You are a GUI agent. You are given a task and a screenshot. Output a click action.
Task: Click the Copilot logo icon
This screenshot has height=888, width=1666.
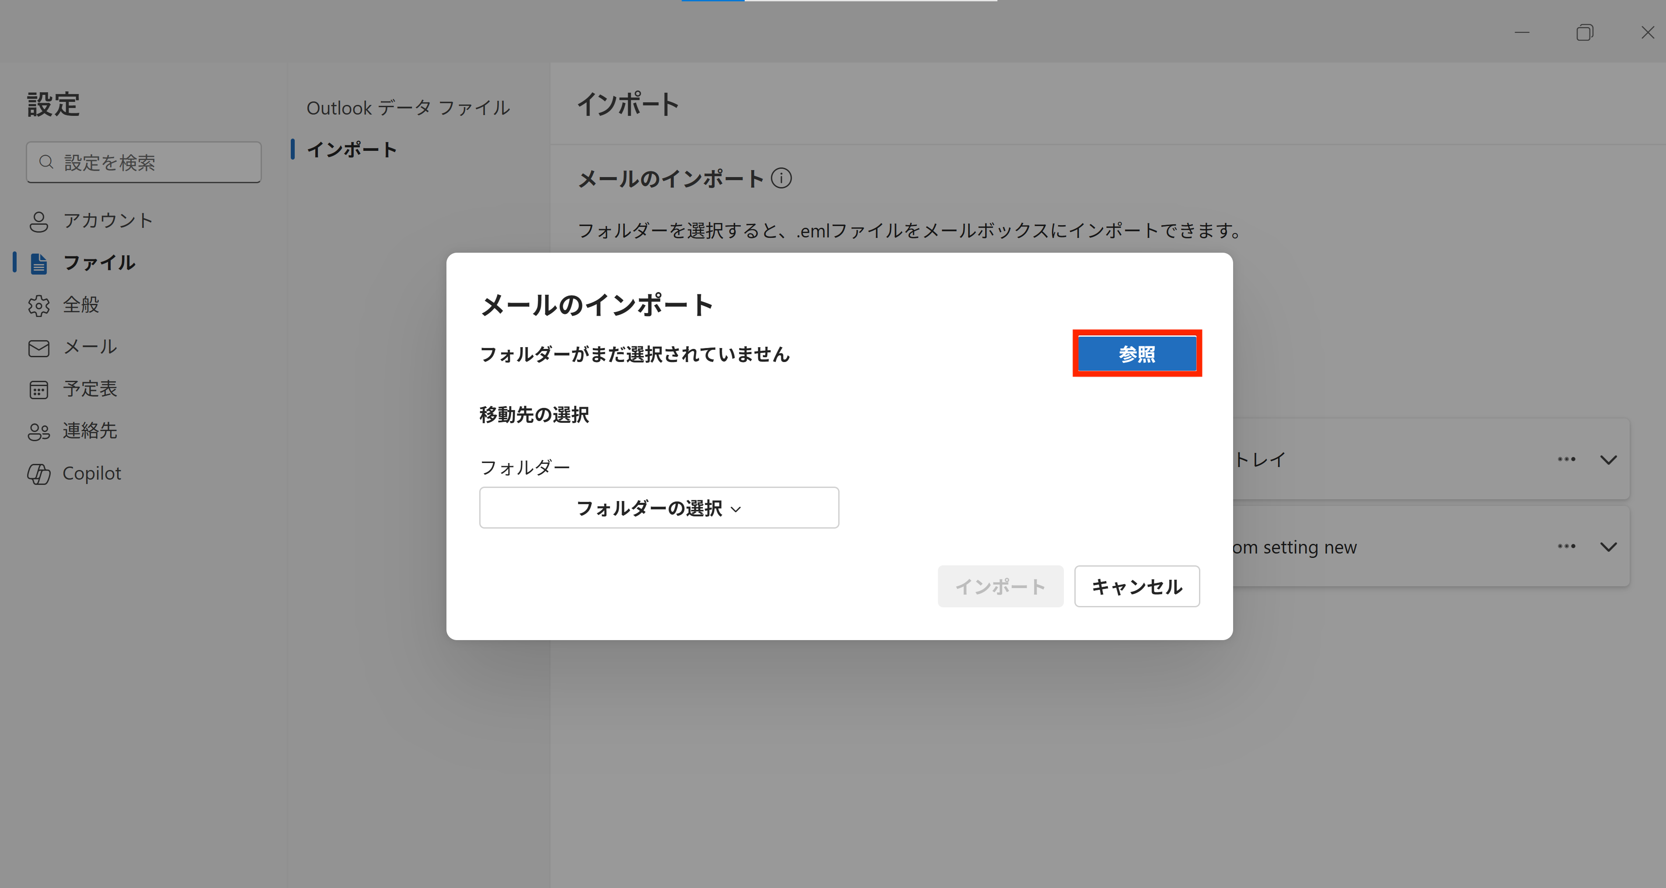pos(39,474)
